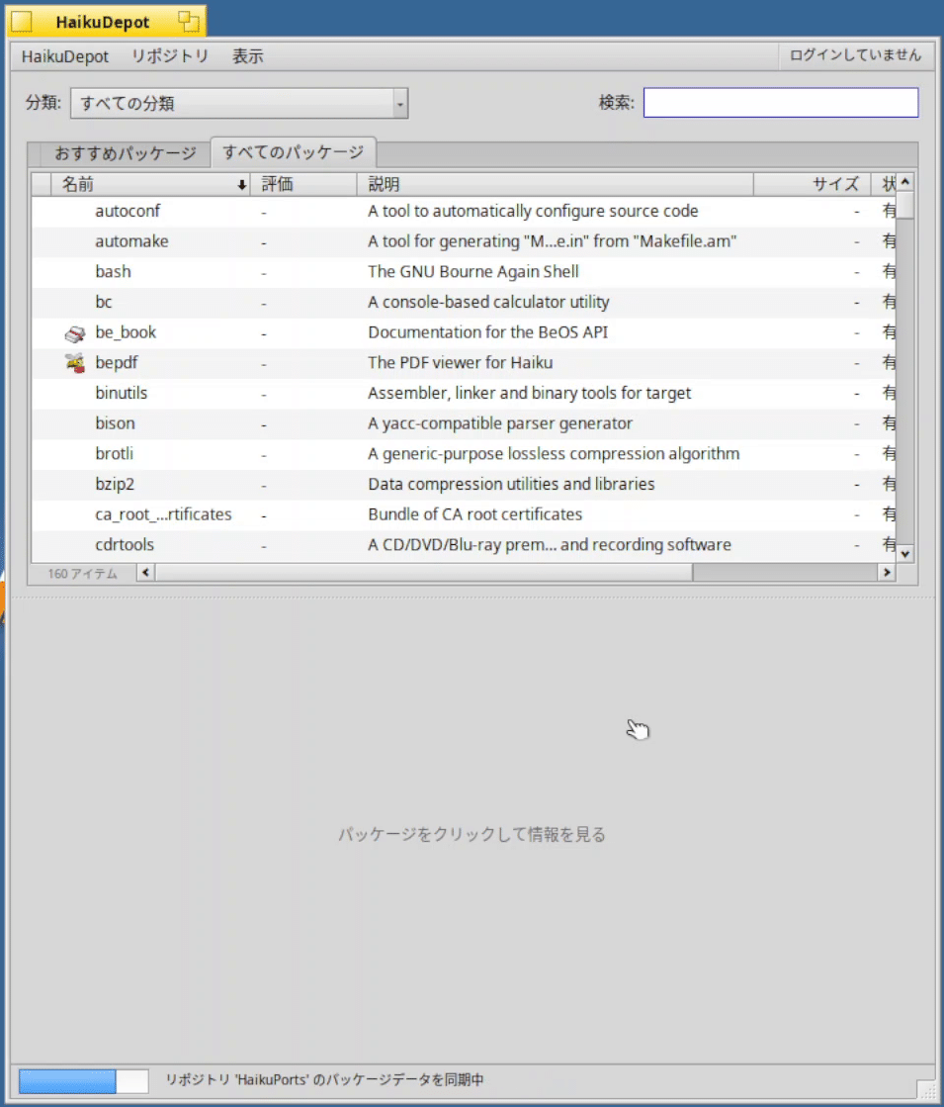The image size is (944, 1107).
Task: Click the HaikuDepot window close box
Action: click(22, 22)
